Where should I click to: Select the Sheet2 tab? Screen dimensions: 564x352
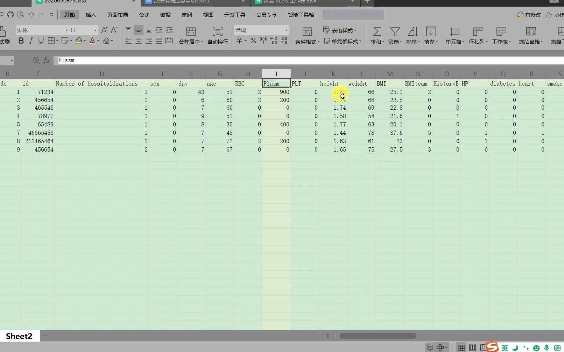(x=19, y=336)
